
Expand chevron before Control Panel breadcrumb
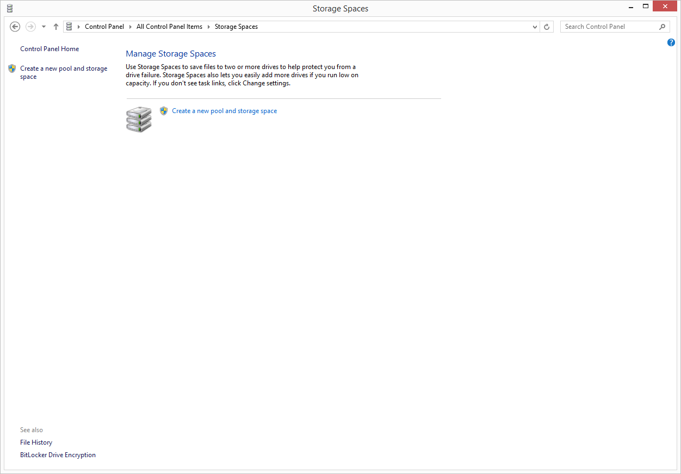[79, 27]
